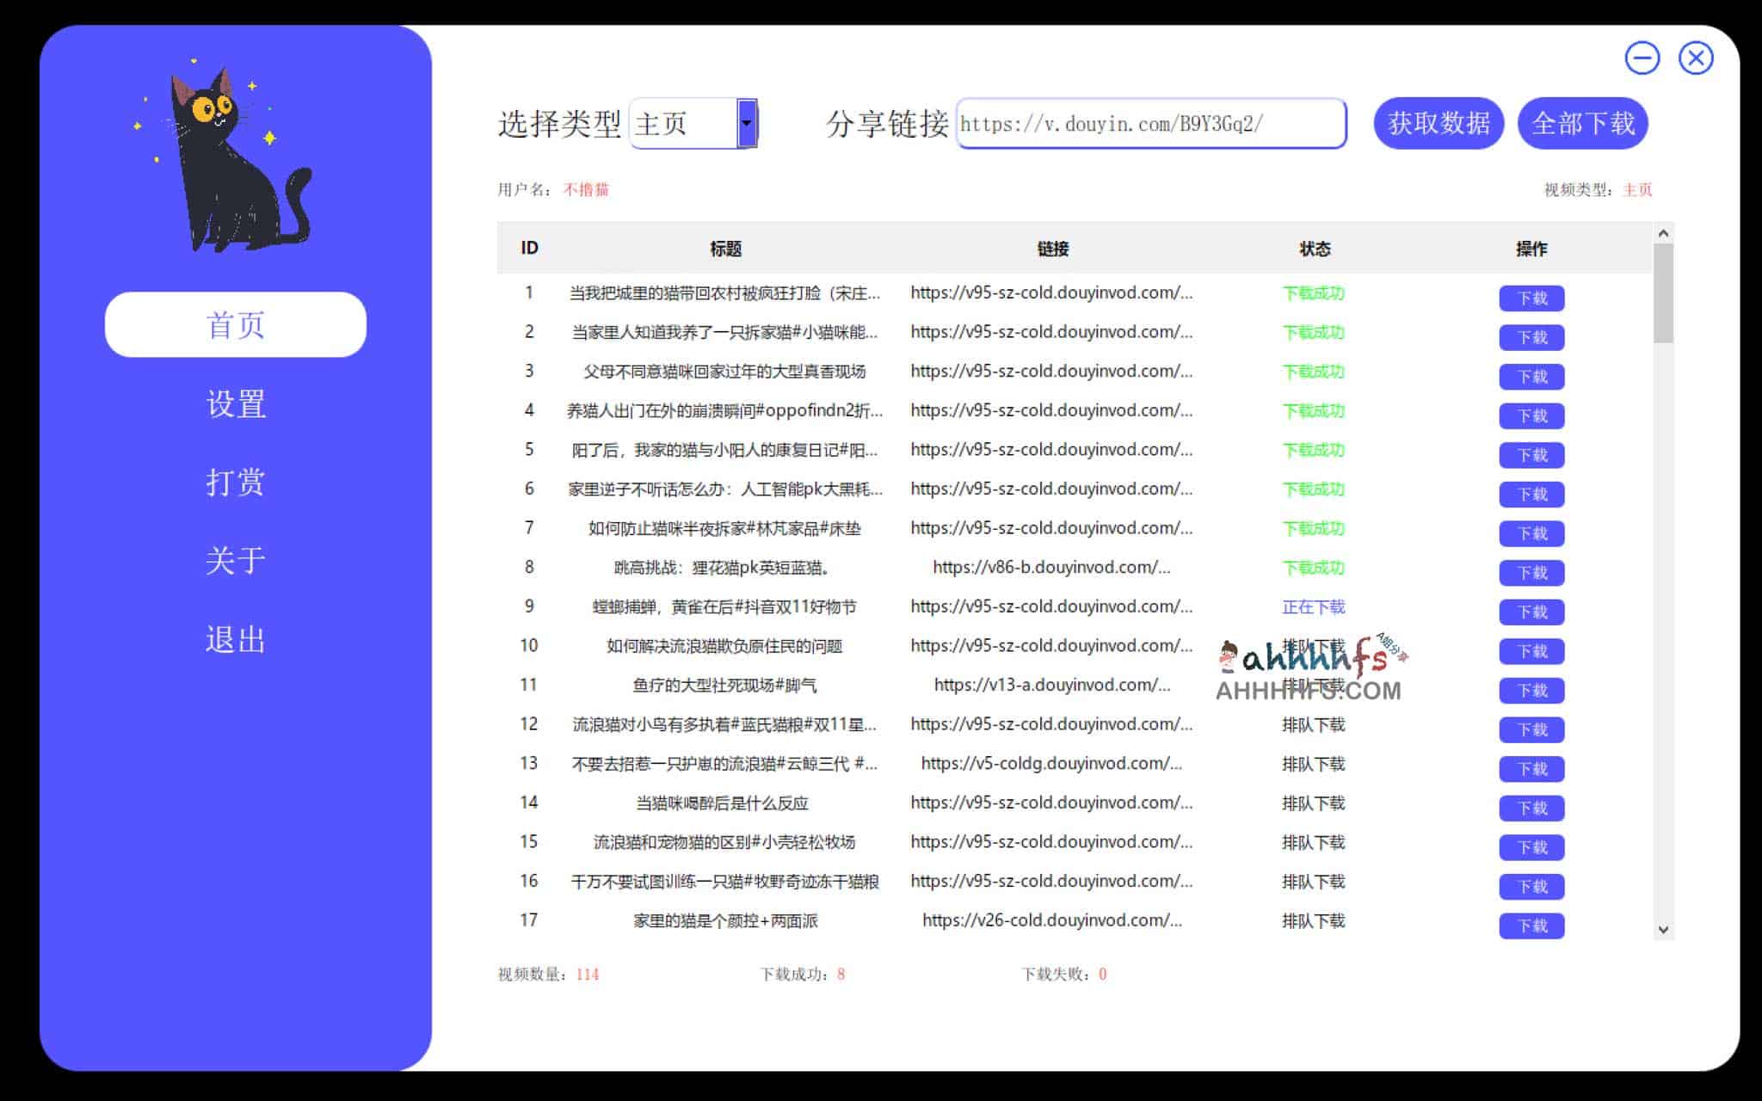This screenshot has width=1762, height=1101.
Task: Click 下载 next to 跳高挑战 video
Action: point(1531,572)
